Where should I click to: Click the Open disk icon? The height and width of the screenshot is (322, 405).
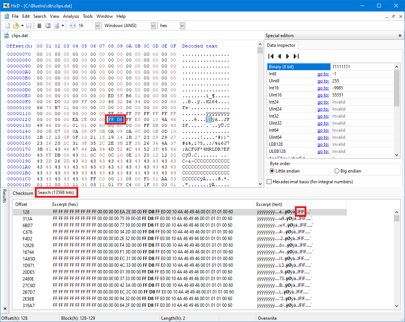click(48, 26)
